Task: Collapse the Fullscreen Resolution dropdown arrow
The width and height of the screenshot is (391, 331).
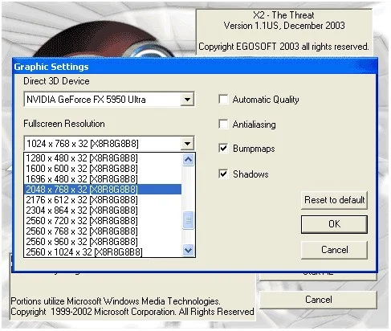Action: click(x=187, y=144)
